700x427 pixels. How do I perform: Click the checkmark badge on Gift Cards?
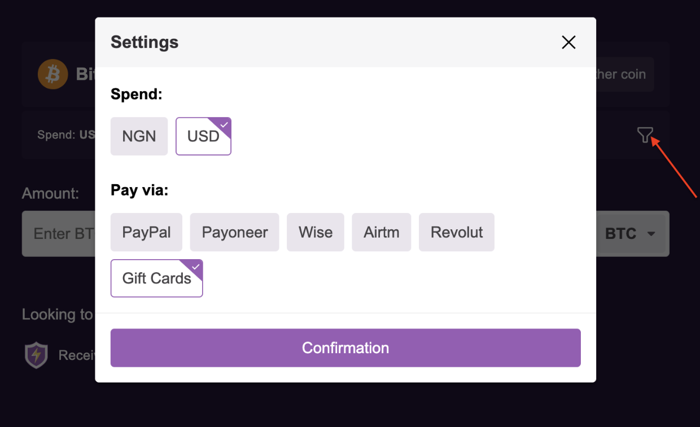194,267
